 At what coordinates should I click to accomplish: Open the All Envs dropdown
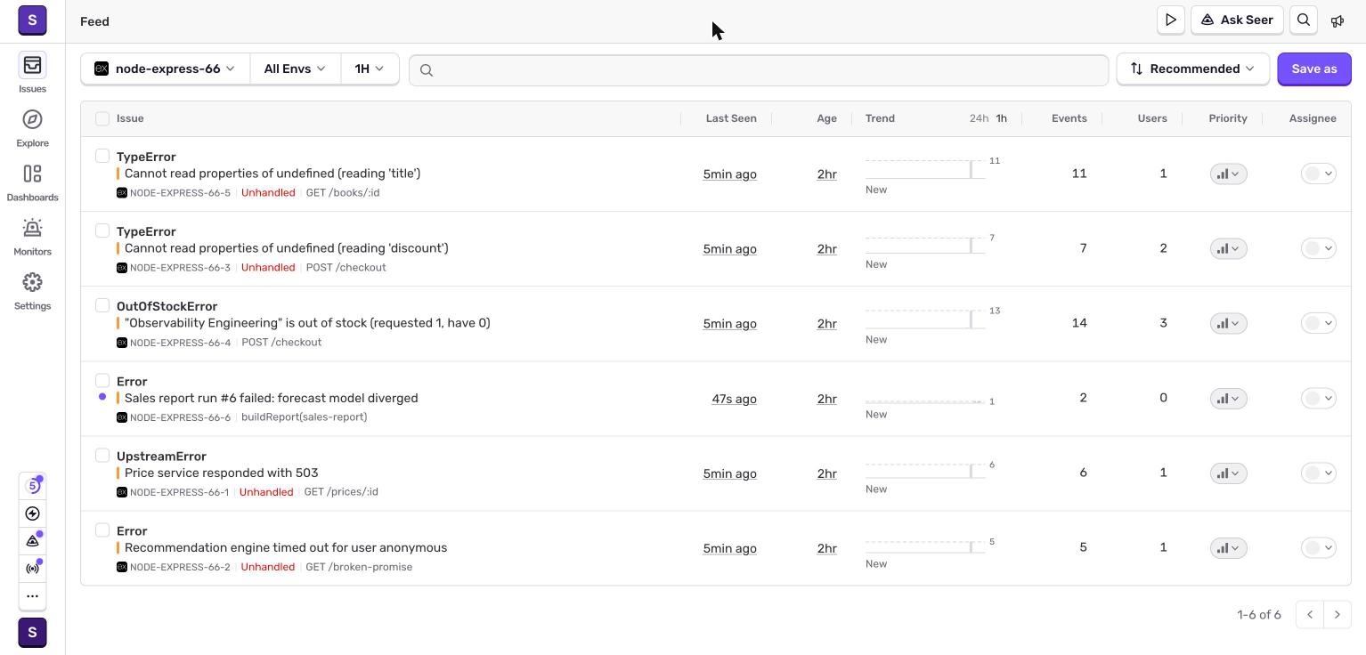click(x=295, y=69)
